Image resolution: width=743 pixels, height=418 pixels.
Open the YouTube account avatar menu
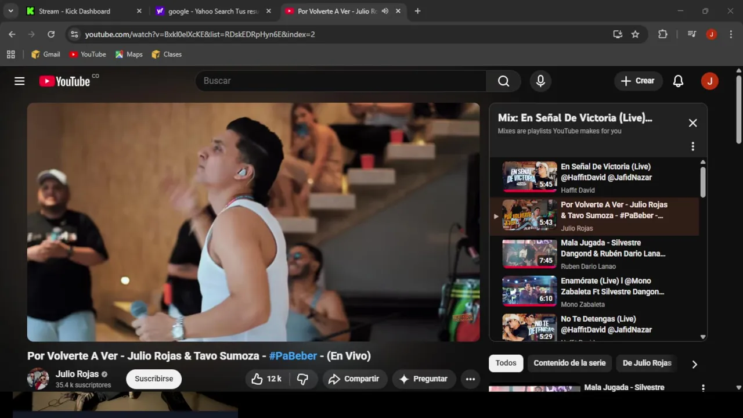point(709,81)
